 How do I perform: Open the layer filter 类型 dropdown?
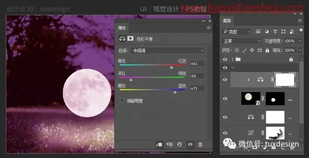click(x=236, y=32)
